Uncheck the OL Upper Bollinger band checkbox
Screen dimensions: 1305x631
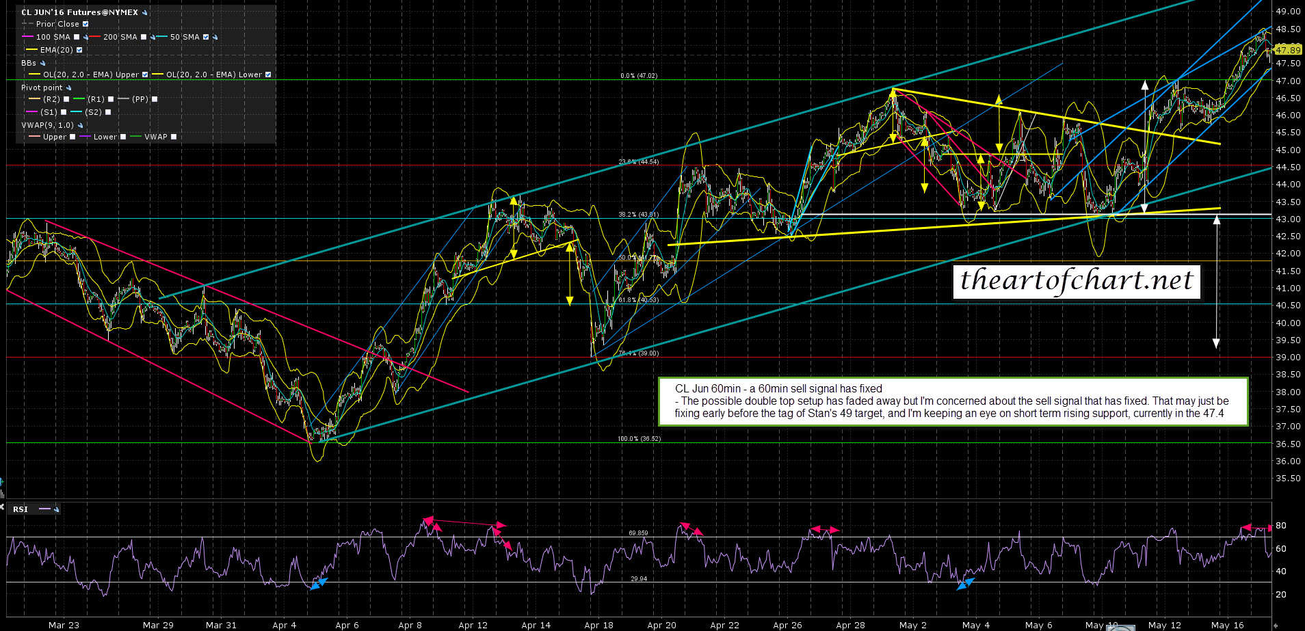point(145,75)
